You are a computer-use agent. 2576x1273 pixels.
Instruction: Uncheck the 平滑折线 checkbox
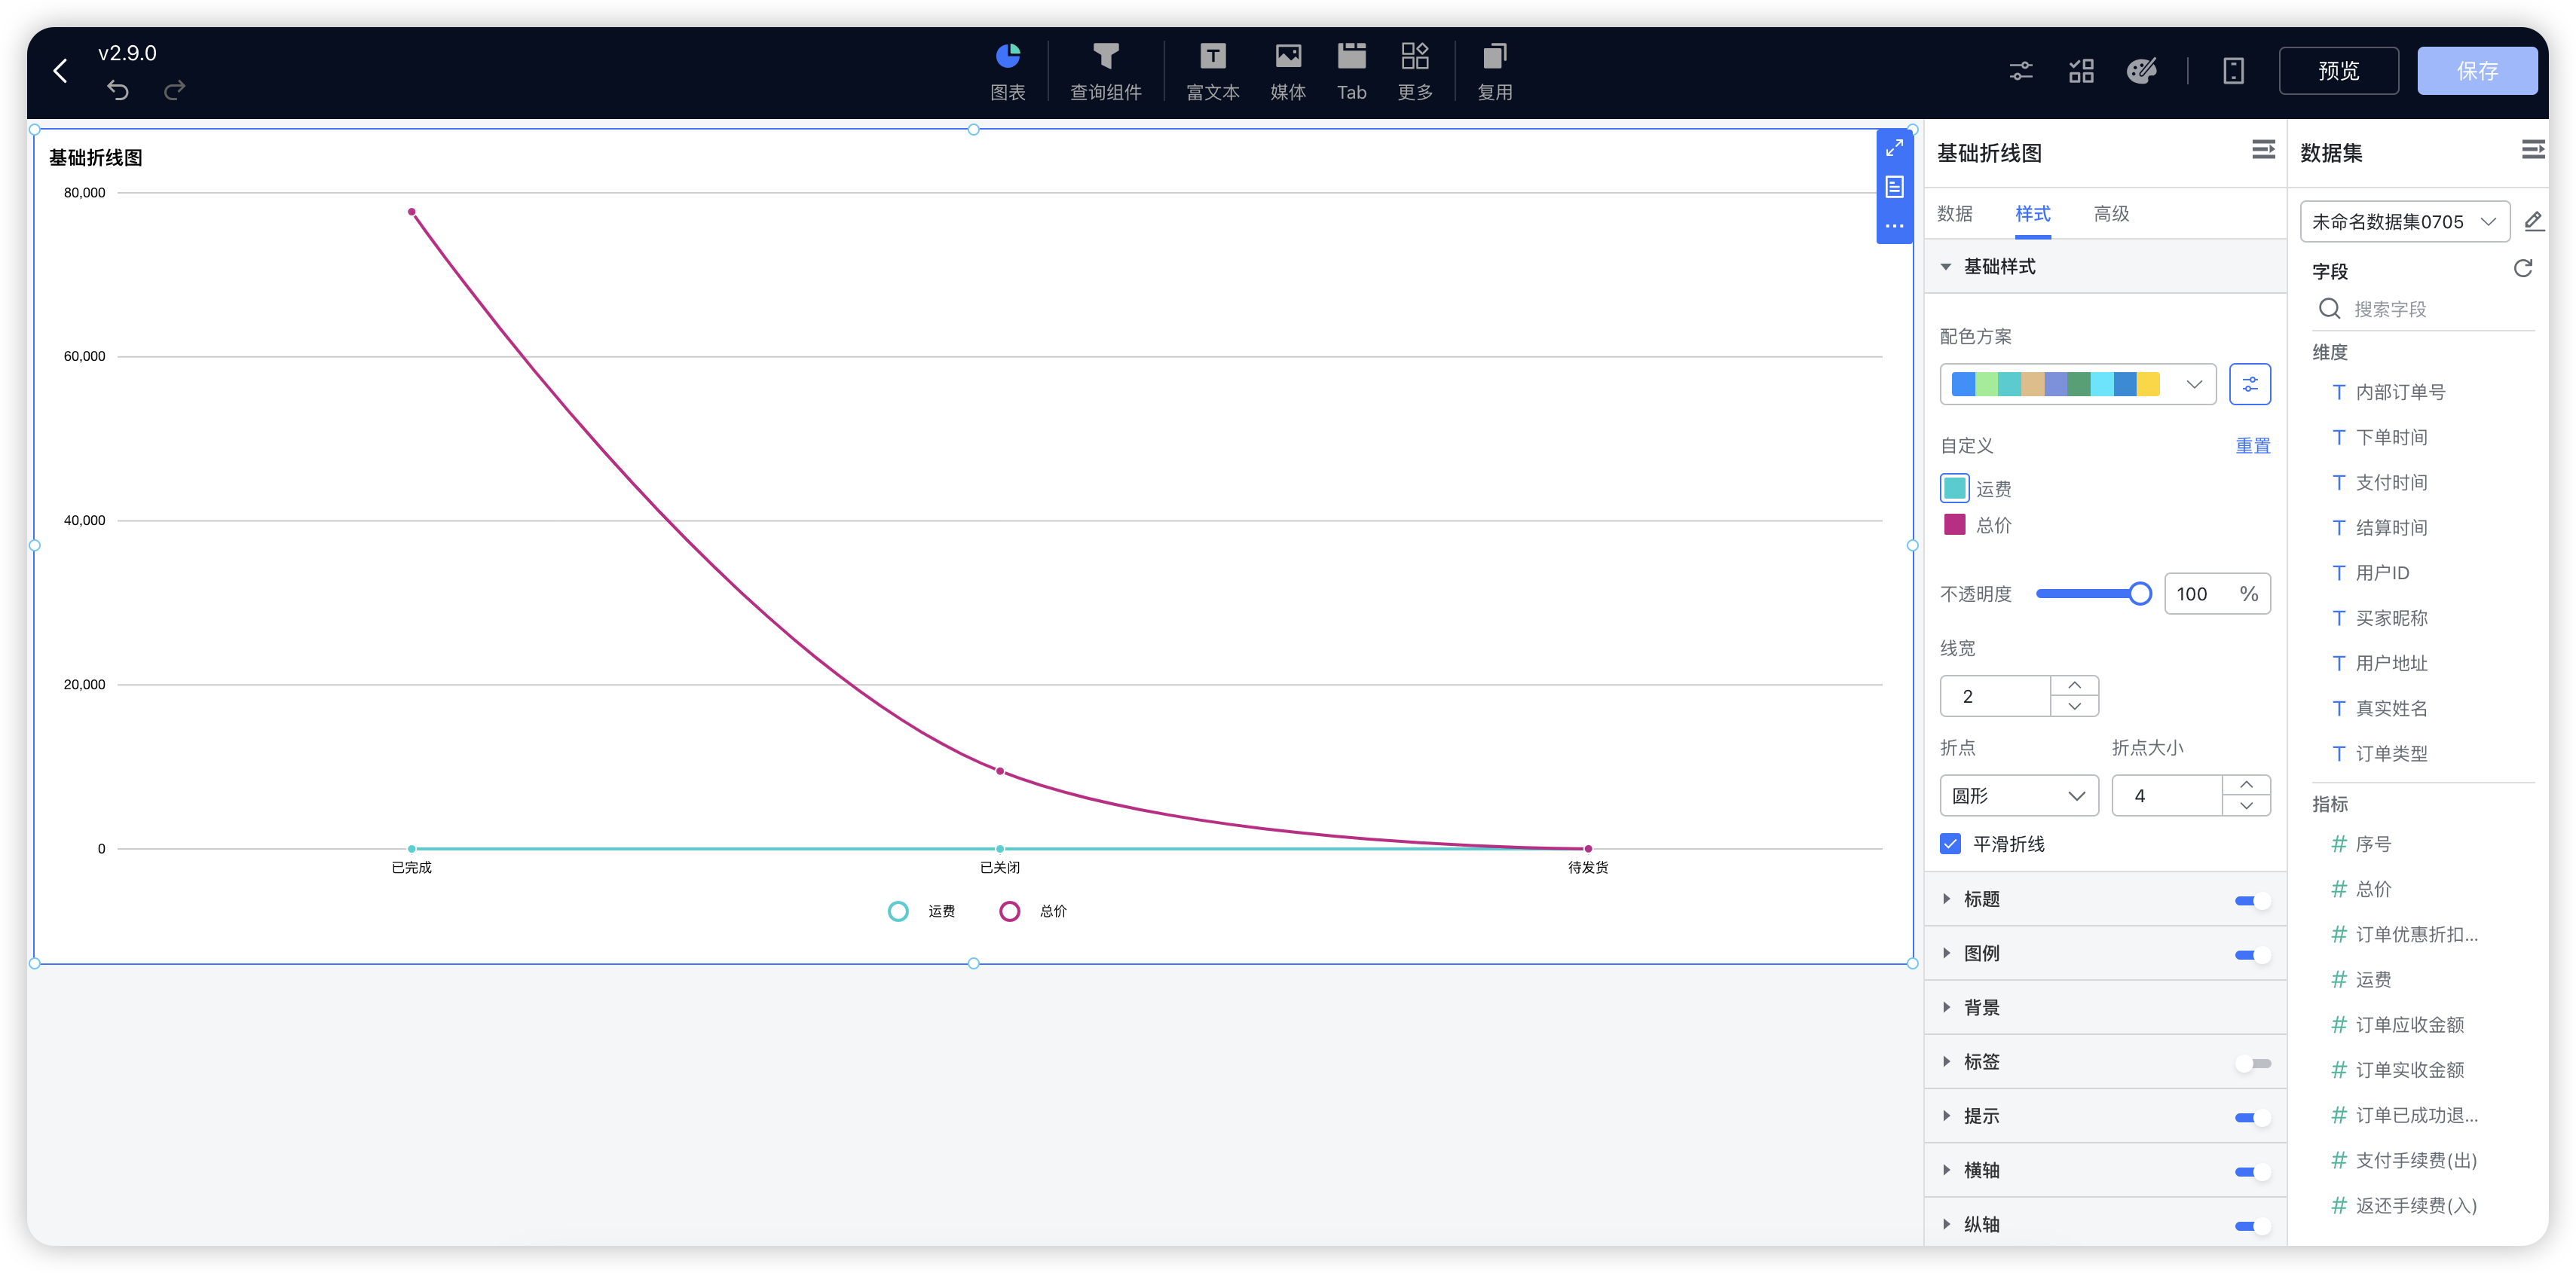coord(1950,844)
